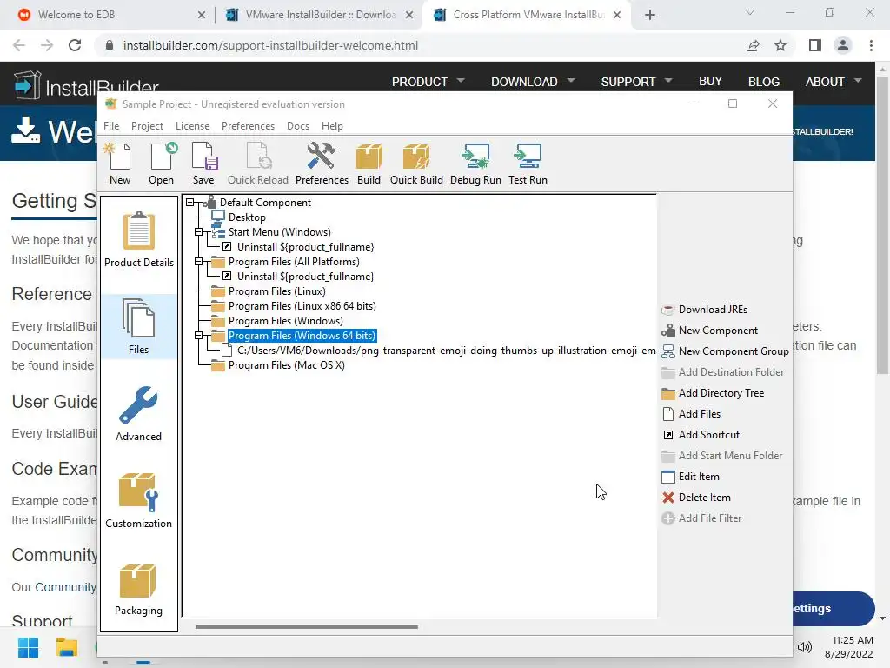
Task: Open new browser tab
Action: (x=650, y=15)
